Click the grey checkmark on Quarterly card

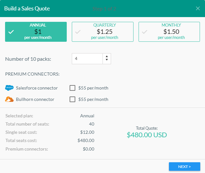click(x=78, y=32)
